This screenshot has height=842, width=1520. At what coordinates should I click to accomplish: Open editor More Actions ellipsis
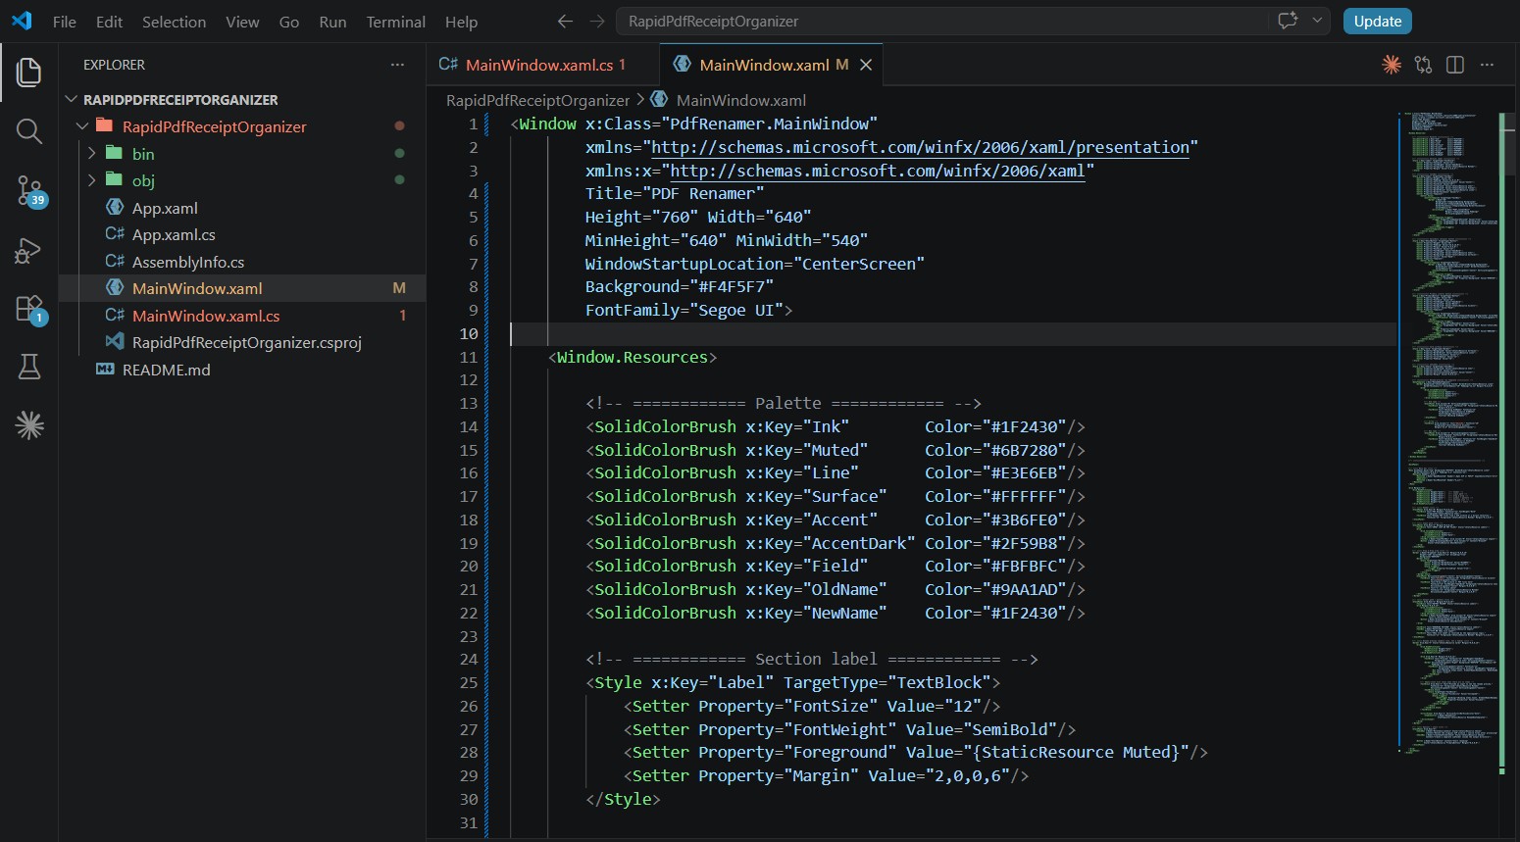pyautogui.click(x=1488, y=65)
